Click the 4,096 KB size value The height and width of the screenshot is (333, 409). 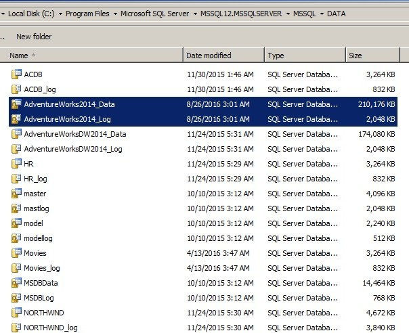coord(381,194)
